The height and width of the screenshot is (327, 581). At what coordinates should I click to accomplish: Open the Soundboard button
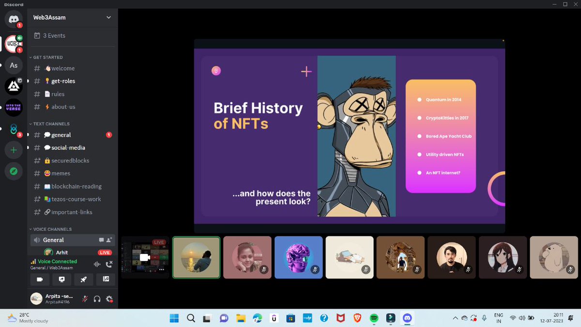point(106,280)
